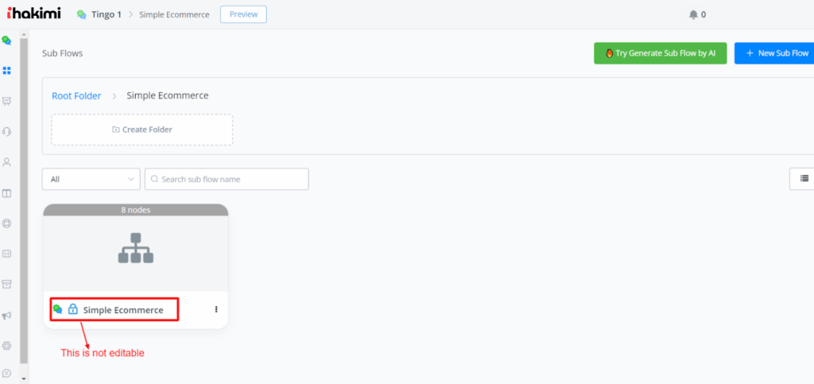This screenshot has width=814, height=384.
Task: Open the headset support sidebar icon
Action: pyautogui.click(x=7, y=131)
